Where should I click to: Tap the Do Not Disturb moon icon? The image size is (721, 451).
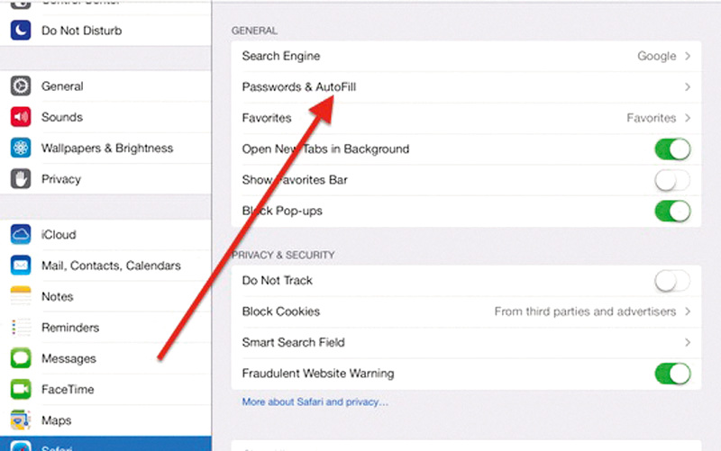[21, 31]
